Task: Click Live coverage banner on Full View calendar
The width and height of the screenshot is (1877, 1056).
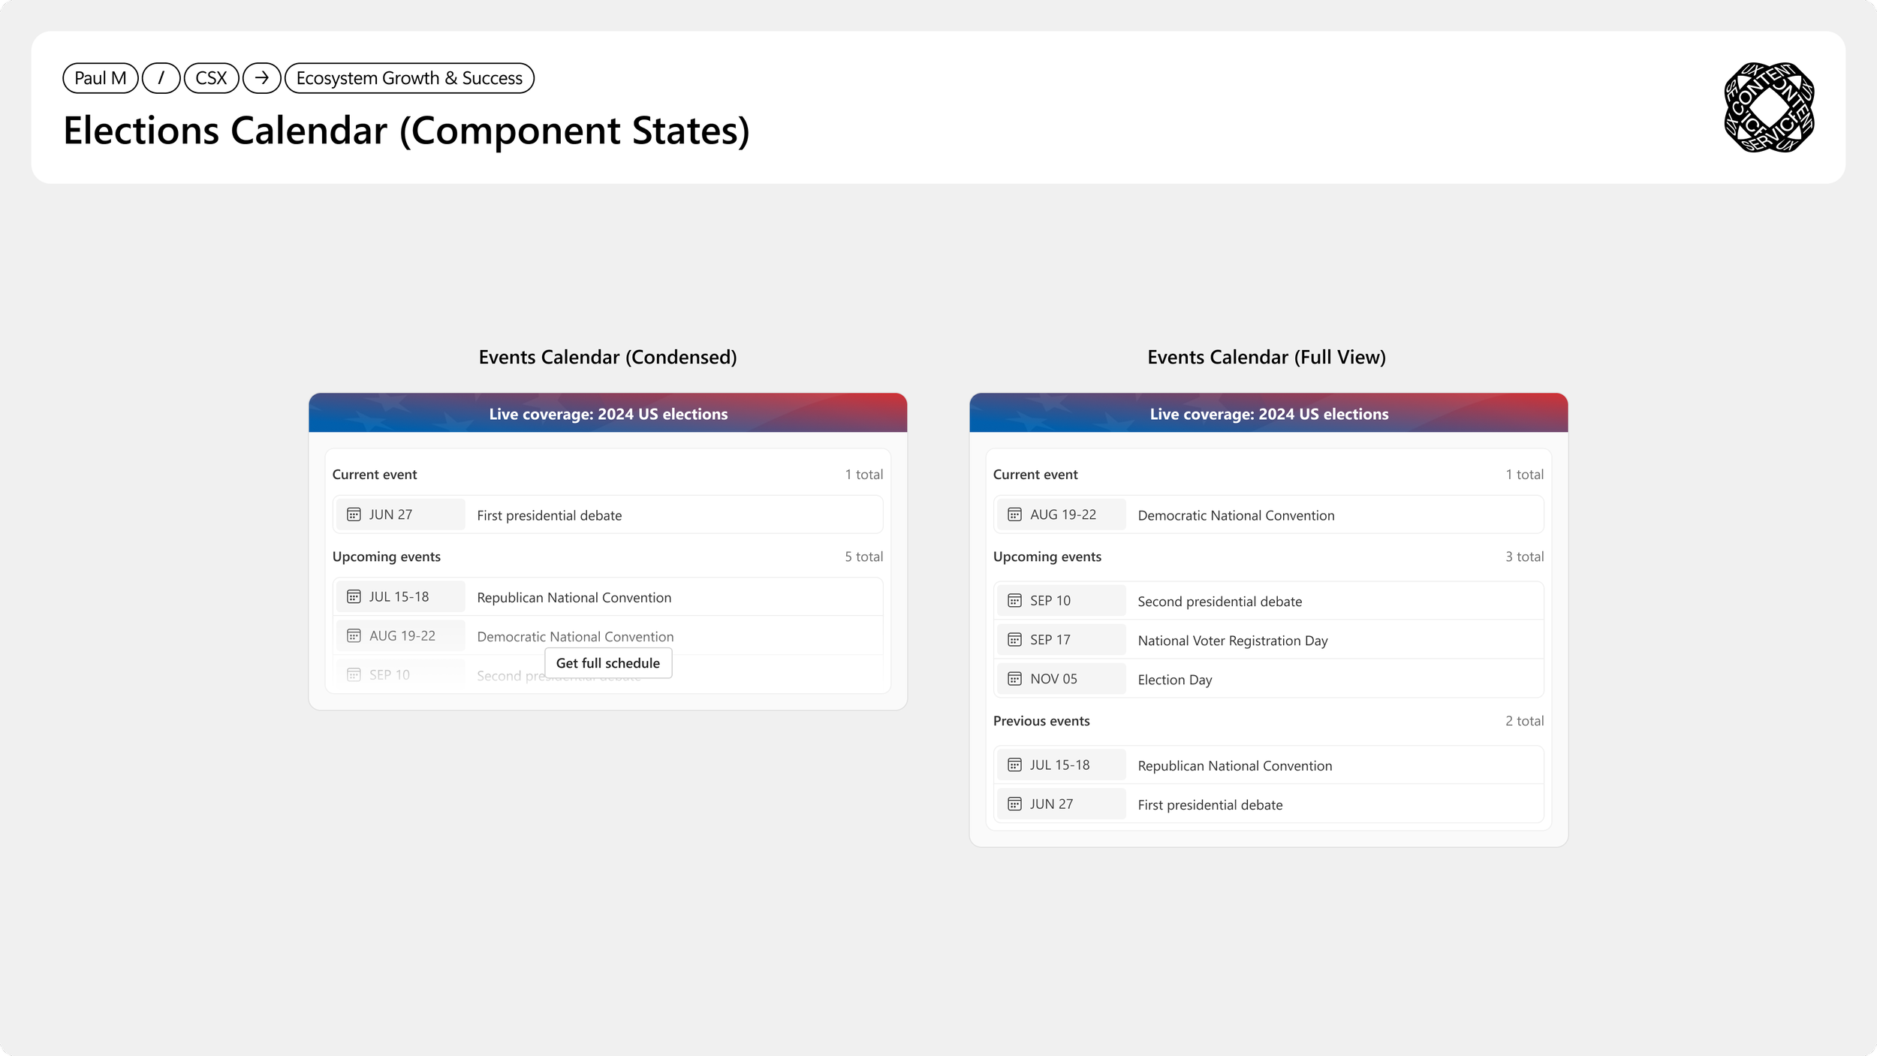Action: click(x=1268, y=414)
